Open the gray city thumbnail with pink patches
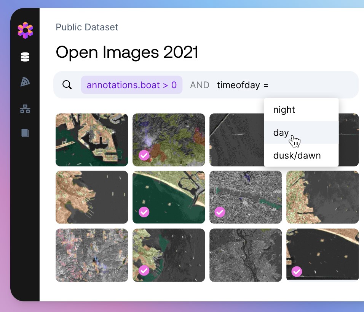The height and width of the screenshot is (312, 364). coord(92,255)
